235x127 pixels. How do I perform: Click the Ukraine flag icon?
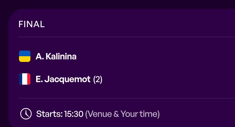[25, 56]
